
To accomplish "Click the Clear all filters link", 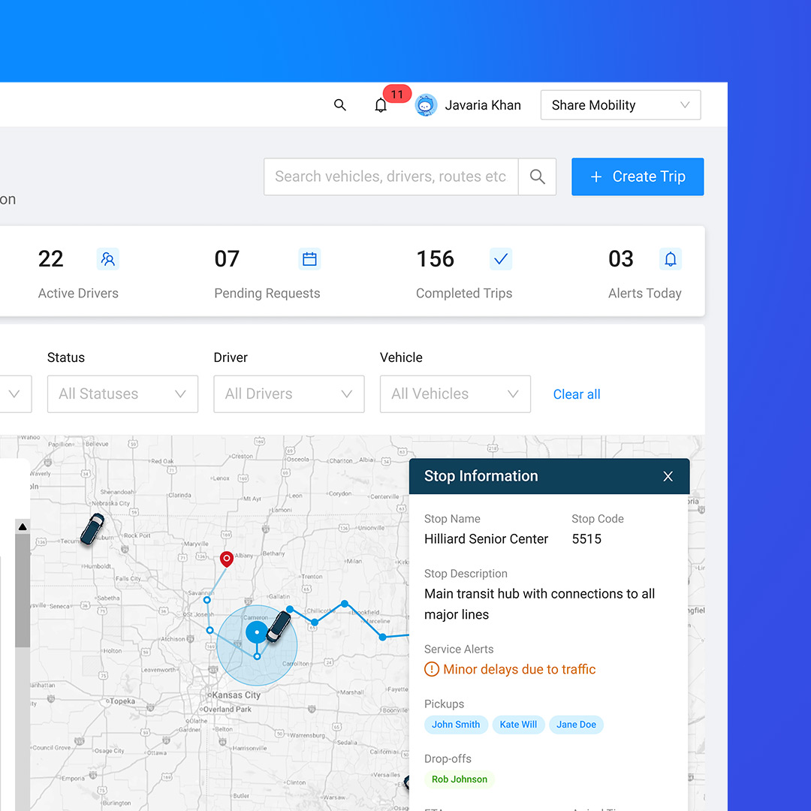I will tap(577, 394).
